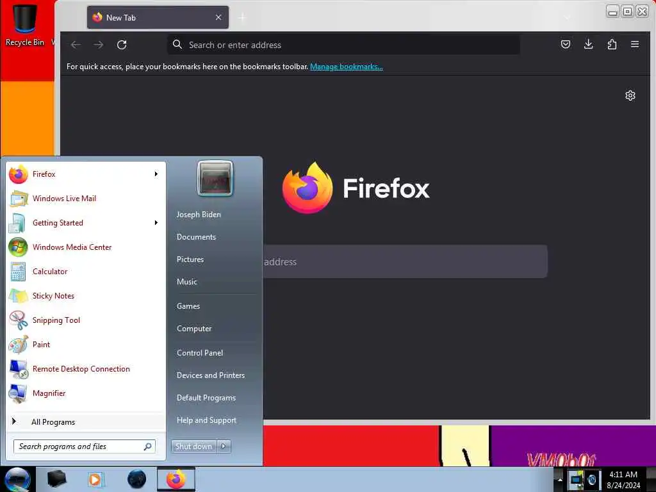Focus the Firefox address bar
656x492 pixels.
343,45
